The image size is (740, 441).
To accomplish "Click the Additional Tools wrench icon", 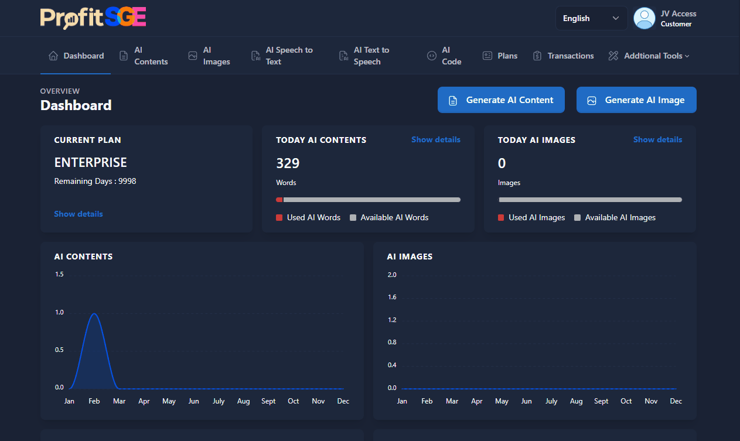I will [x=613, y=56].
